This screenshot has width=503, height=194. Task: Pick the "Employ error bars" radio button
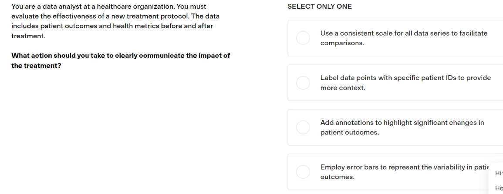coord(303,172)
